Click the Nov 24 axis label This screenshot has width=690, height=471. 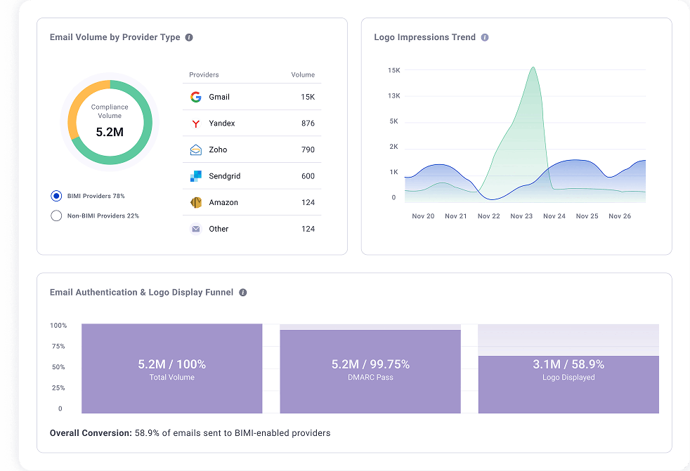554,216
